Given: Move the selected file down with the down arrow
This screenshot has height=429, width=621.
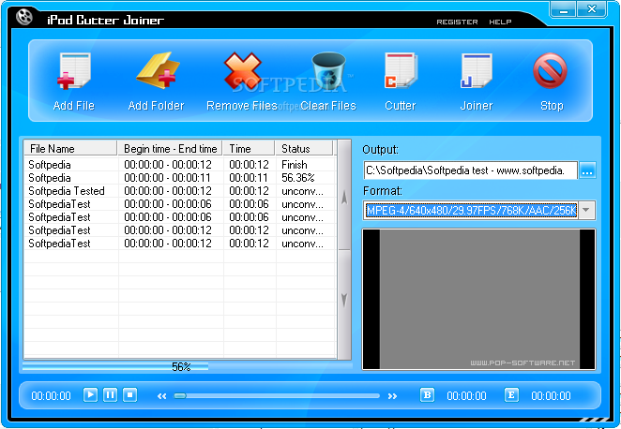Looking at the screenshot, I should click(x=344, y=301).
